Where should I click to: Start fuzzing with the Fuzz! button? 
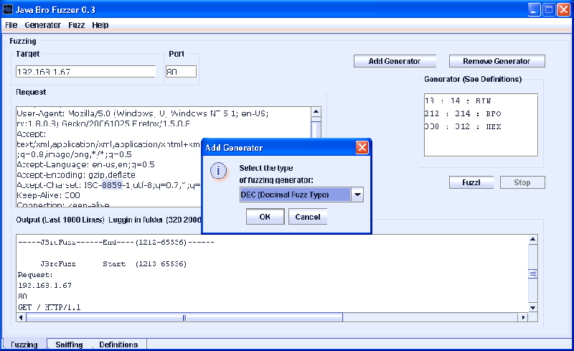coord(471,182)
